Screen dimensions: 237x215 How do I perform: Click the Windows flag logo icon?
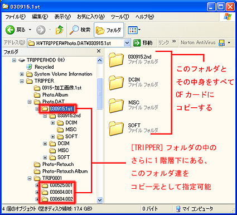tap(228, 17)
